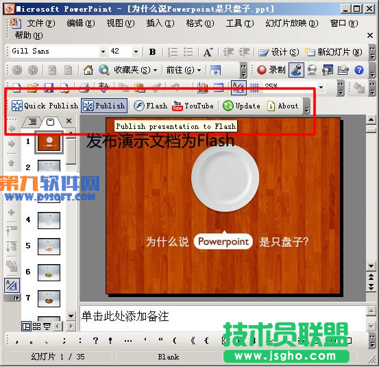
Task: Click the Increase Font Size icon
Action: pos(208,51)
